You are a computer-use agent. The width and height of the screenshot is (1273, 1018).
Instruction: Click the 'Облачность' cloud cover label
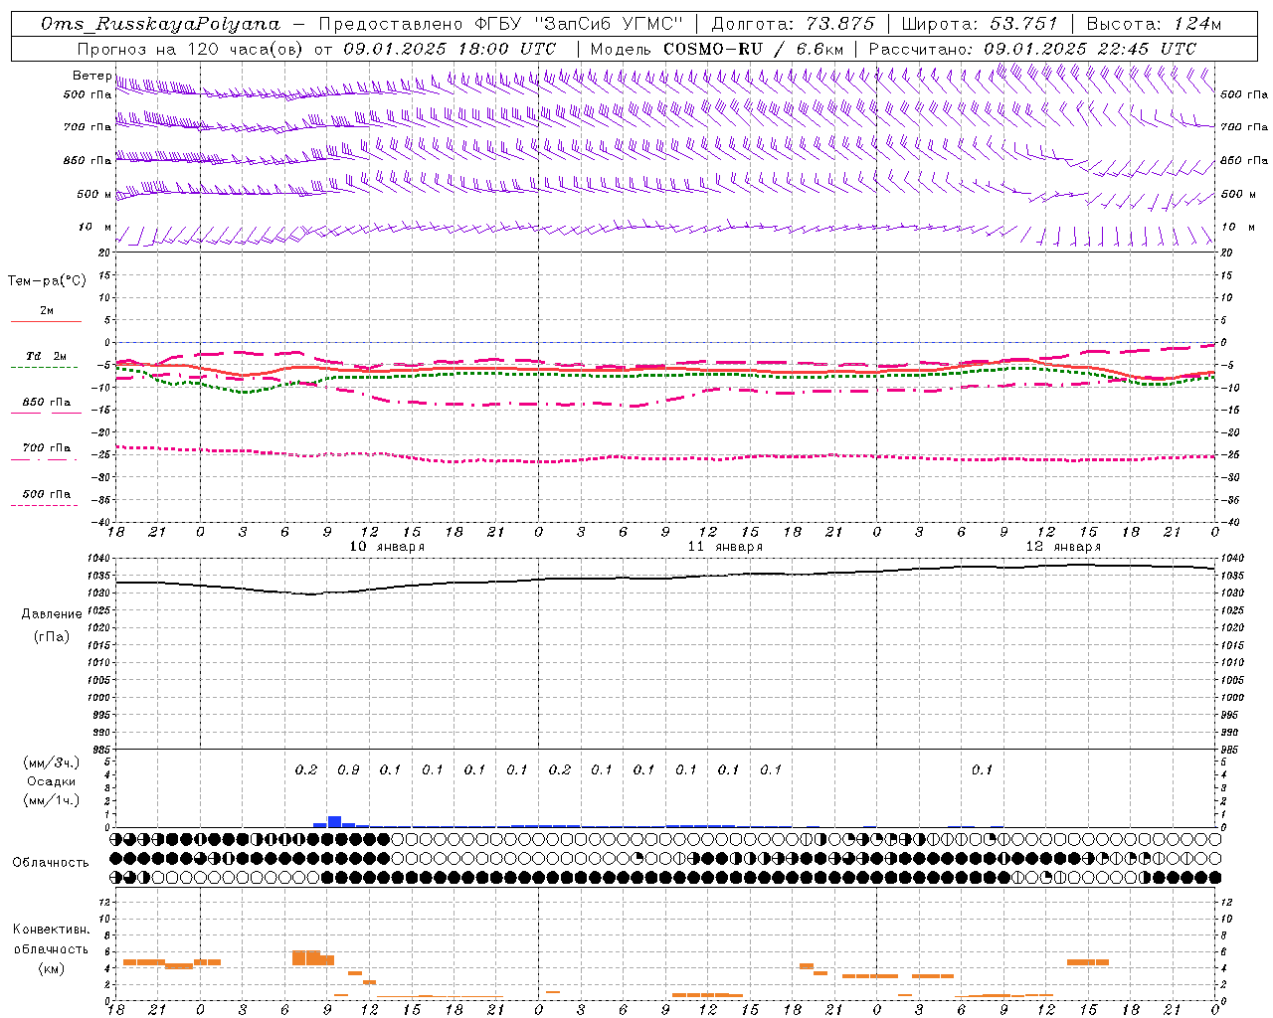pos(51,863)
